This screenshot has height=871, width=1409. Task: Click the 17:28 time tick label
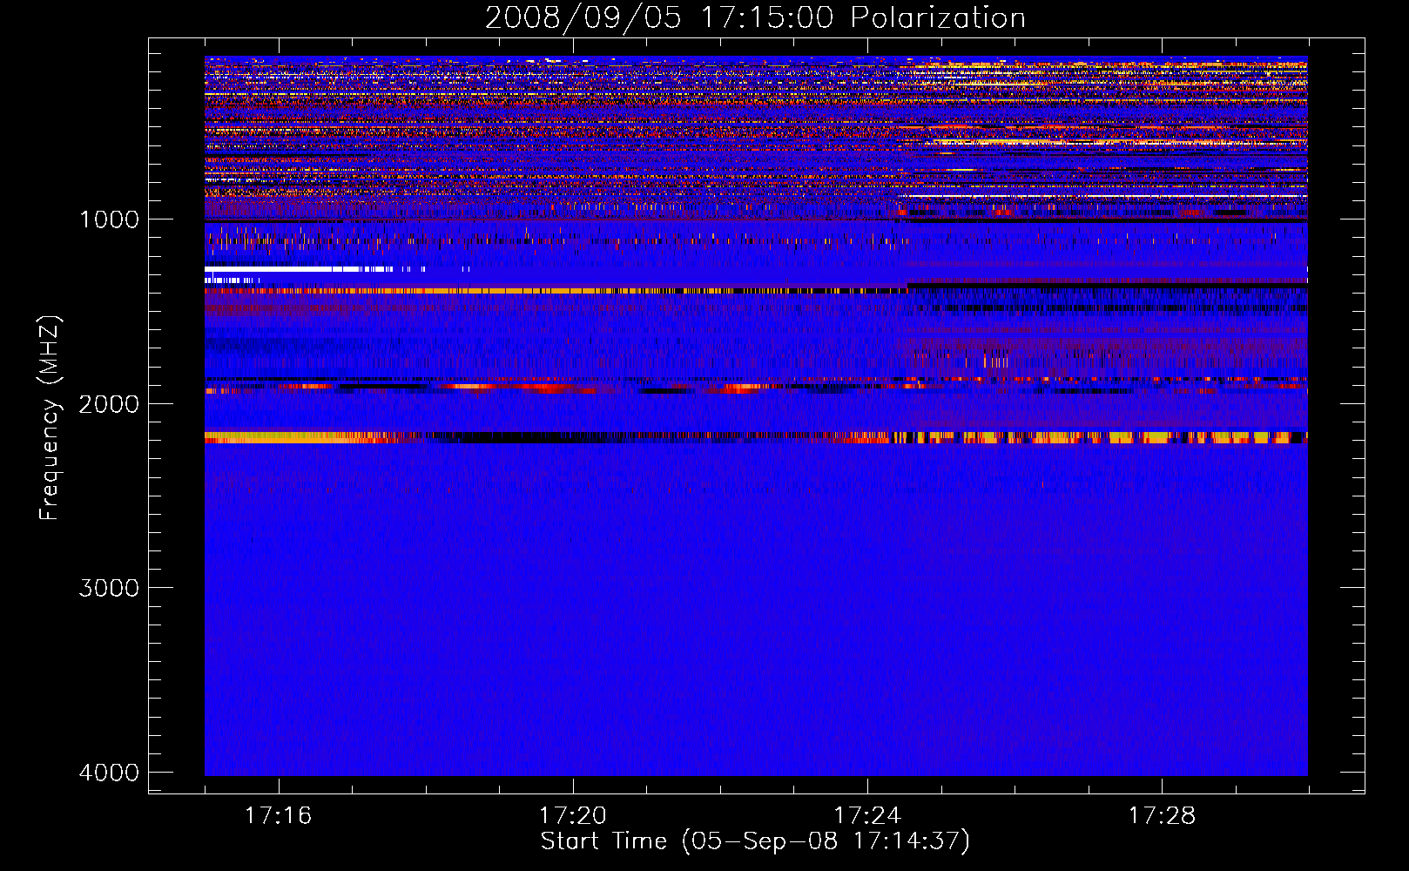coord(1163,816)
